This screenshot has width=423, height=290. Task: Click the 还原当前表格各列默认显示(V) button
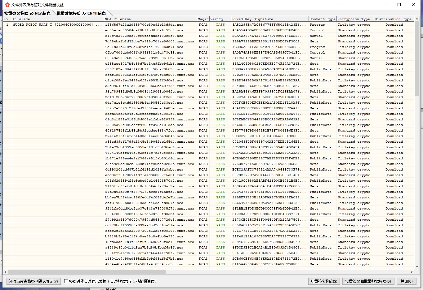pyautogui.click(x=33, y=281)
